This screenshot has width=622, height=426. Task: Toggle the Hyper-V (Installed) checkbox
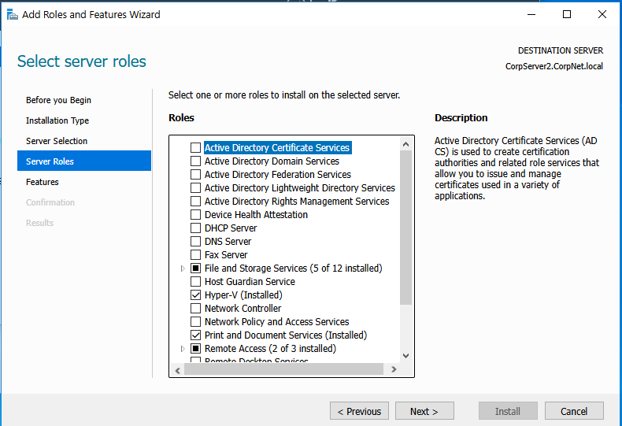196,295
